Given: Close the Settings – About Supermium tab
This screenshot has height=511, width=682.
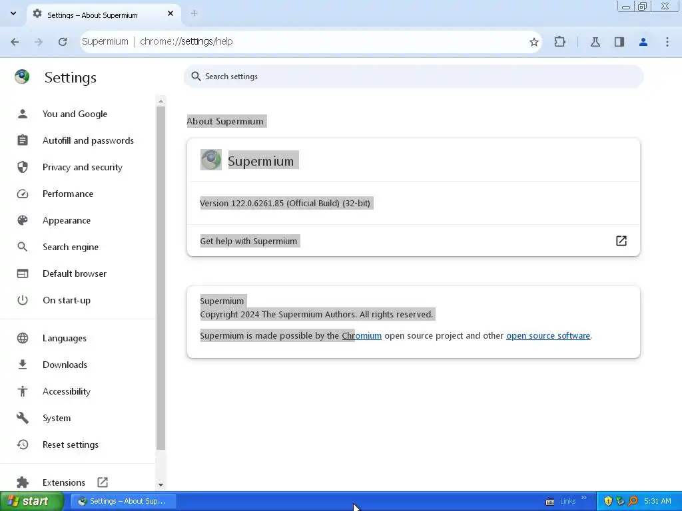Looking at the screenshot, I should 170,13.
